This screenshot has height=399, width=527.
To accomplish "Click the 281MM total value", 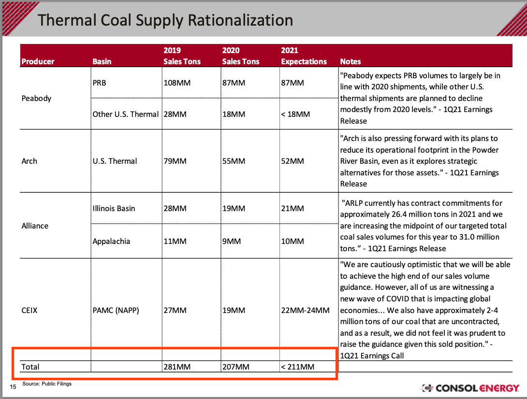I will coord(177,367).
